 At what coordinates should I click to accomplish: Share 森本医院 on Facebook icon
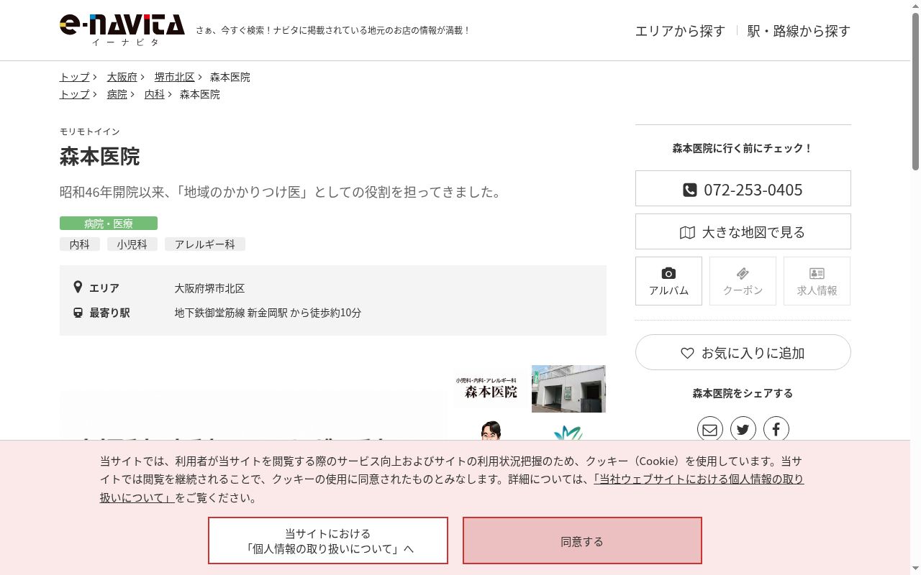(x=776, y=430)
